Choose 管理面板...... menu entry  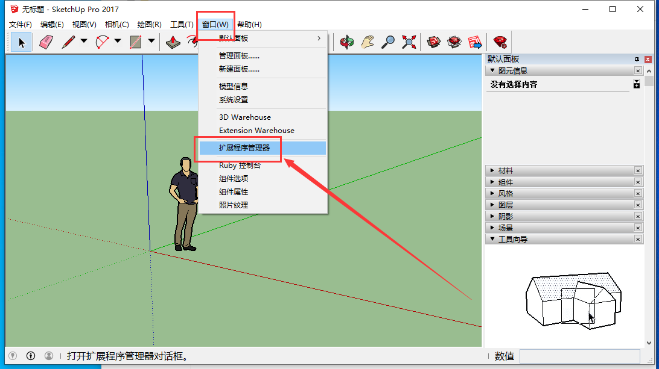263,56
